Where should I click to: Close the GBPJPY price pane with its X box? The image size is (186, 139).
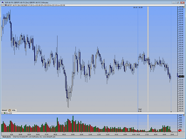click(2, 5)
